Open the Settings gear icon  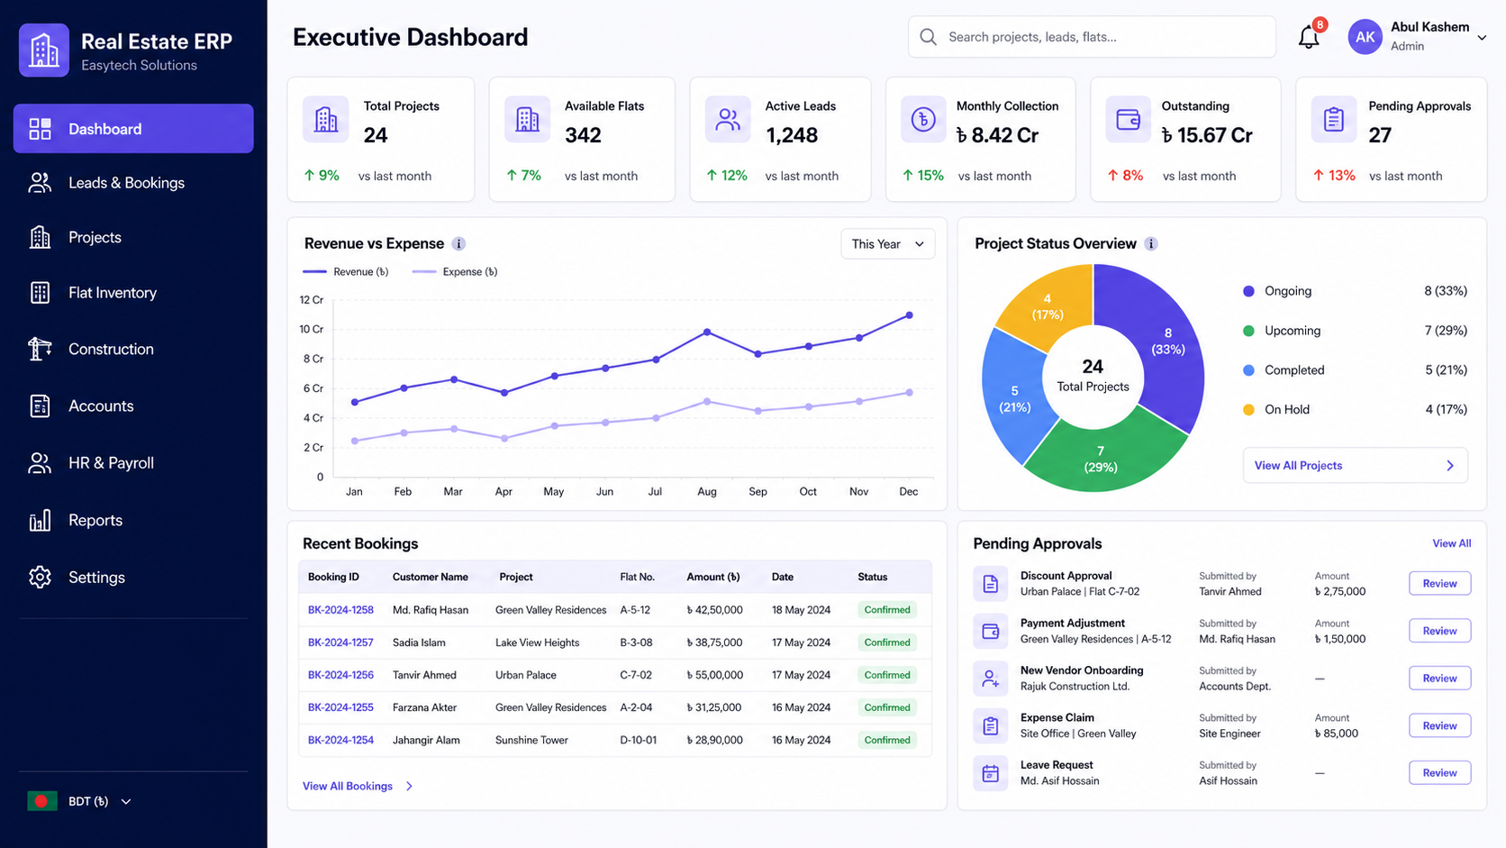tap(40, 577)
